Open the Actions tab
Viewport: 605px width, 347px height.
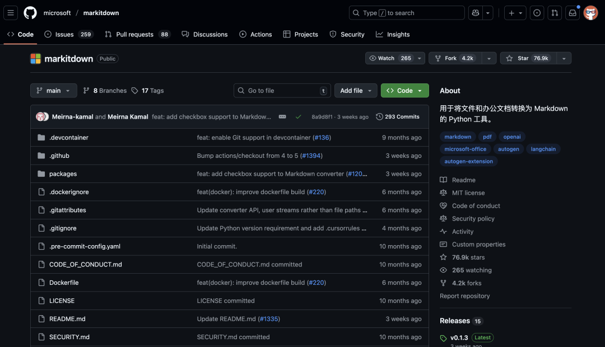pyautogui.click(x=255, y=34)
